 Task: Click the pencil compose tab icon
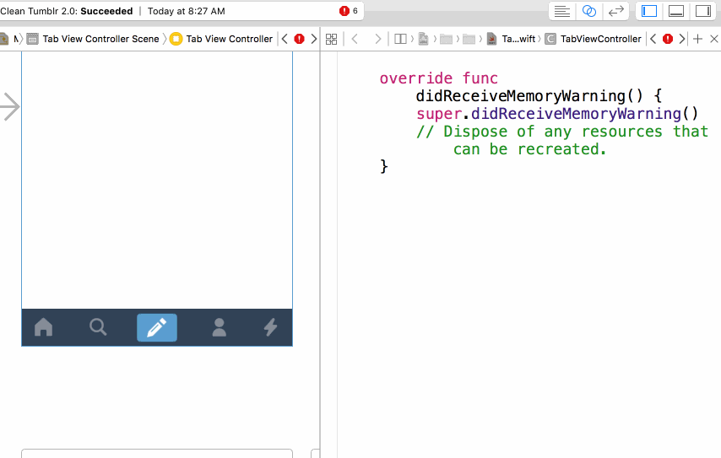157,327
